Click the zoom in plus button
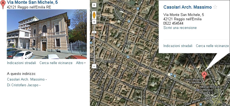230x106 pixels. coord(94,22)
